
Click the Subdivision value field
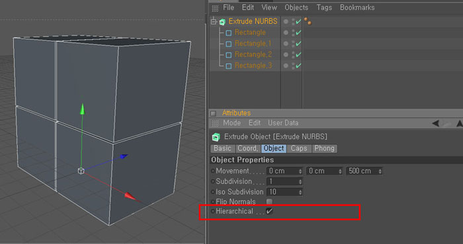tap(284, 181)
